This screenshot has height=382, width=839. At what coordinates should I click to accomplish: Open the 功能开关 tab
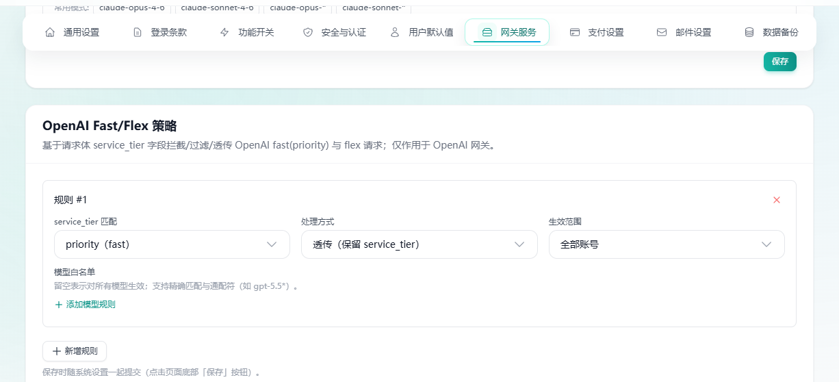247,32
